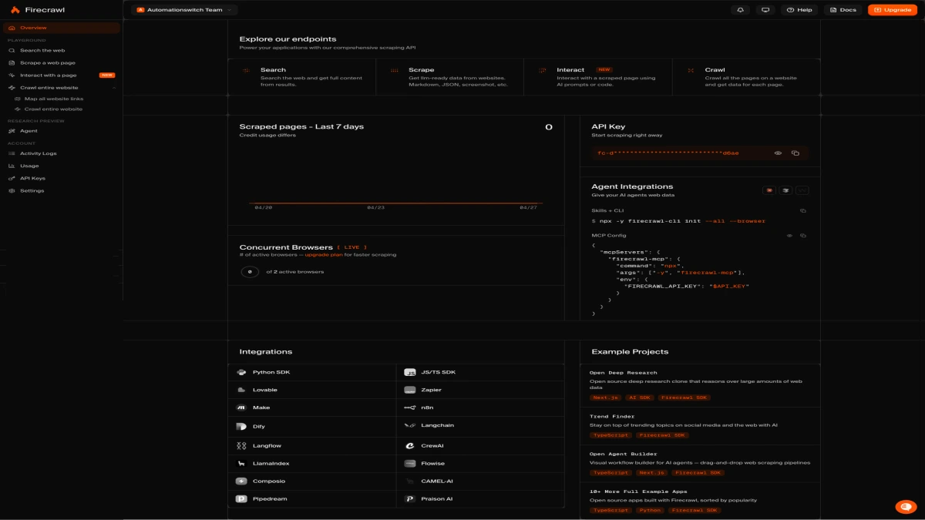The height and width of the screenshot is (520, 925).
Task: Open Map all website links
Action: click(x=55, y=98)
